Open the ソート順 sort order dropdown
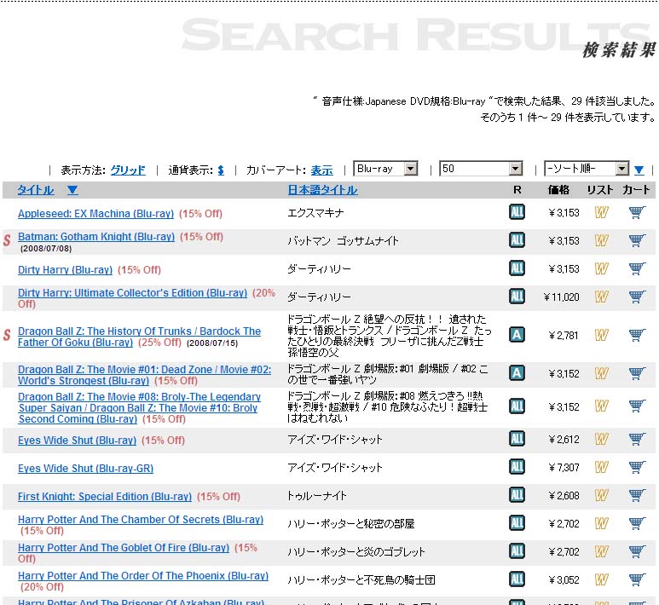 tap(587, 169)
